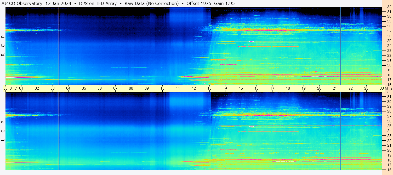This screenshot has width=393, height=175.
Task: Click the 16 hour tick on the time axis
Action: tap(257, 88)
